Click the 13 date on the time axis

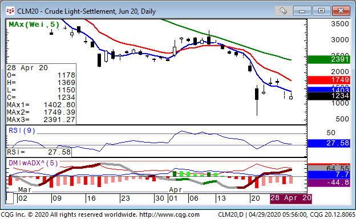[x=221, y=198]
